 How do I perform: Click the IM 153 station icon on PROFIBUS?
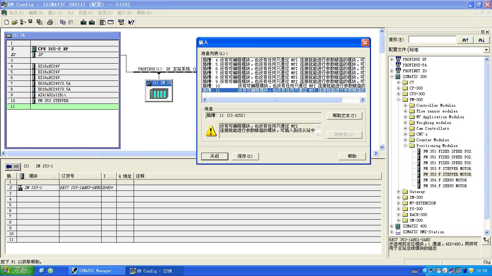click(158, 91)
